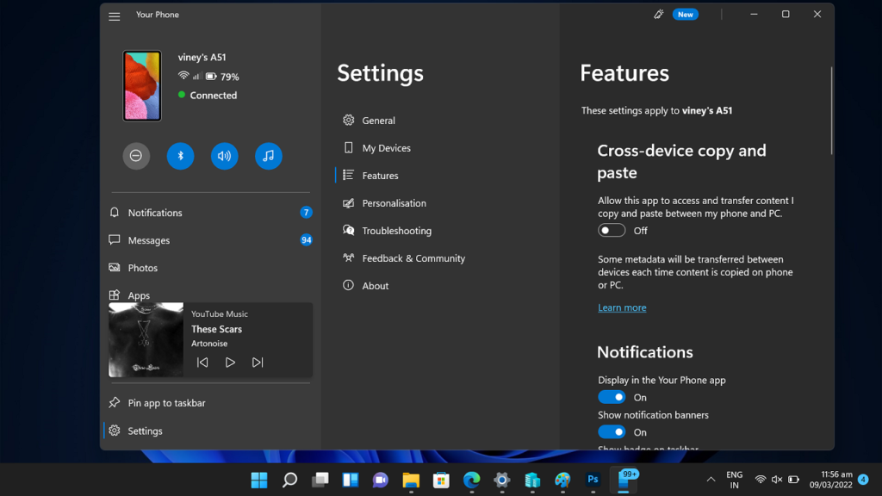Open Photoshop from taskbar

pos(593,480)
